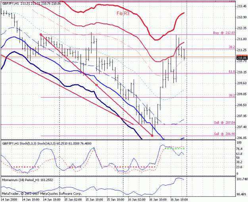Image resolution: width=248 pixels, height=202 pixels.
Task: Click the 76.4 level on the Stochastic scale
Action: (239, 149)
